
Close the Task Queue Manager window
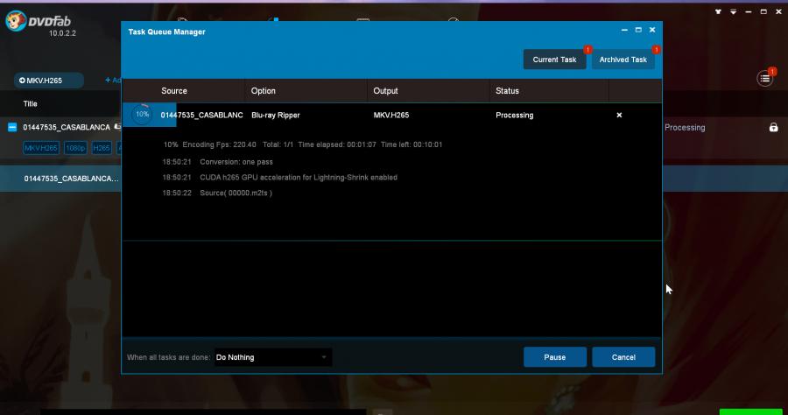[x=652, y=30]
